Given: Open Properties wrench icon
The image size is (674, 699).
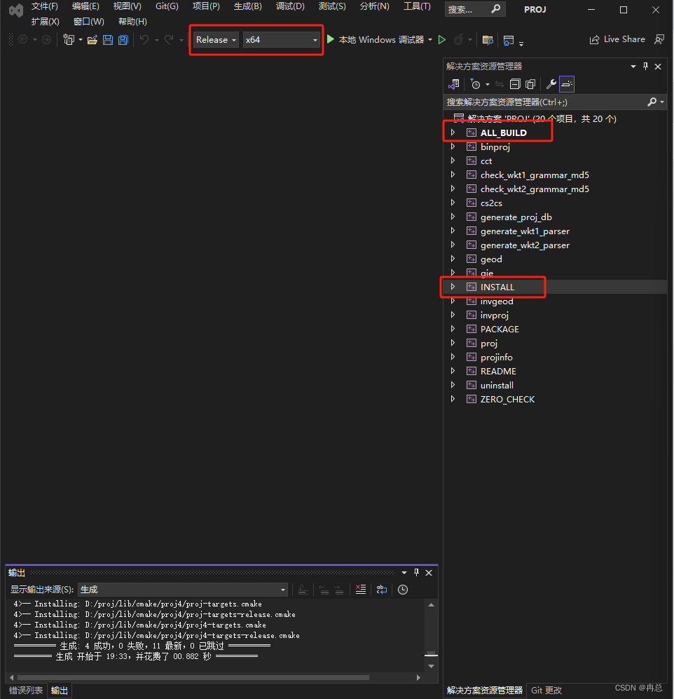Looking at the screenshot, I should coord(551,84).
